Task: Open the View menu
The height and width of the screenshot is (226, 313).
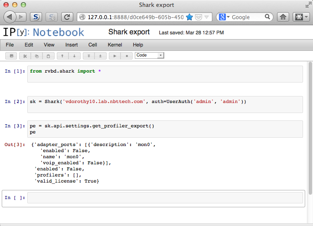Action: click(x=49, y=45)
